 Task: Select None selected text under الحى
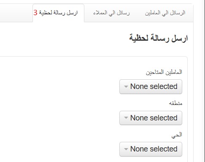[x=154, y=149]
